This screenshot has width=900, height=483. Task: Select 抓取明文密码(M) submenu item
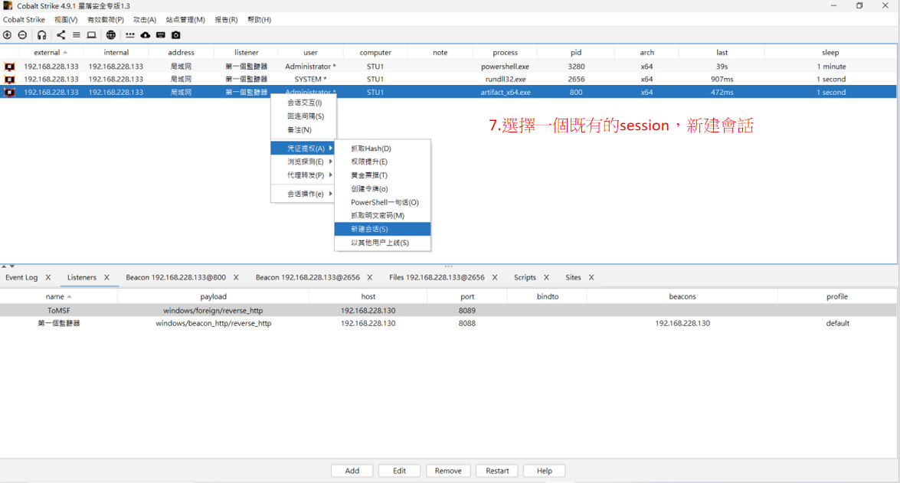point(382,215)
